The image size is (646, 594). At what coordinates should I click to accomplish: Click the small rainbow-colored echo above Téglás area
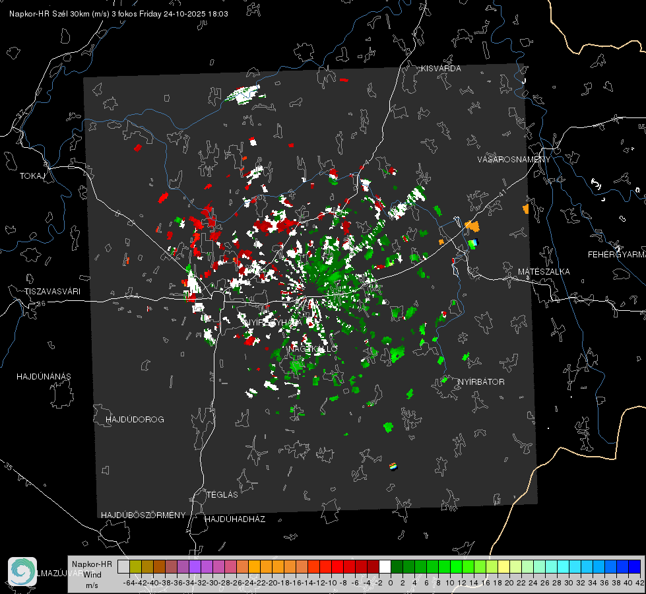[x=393, y=466]
